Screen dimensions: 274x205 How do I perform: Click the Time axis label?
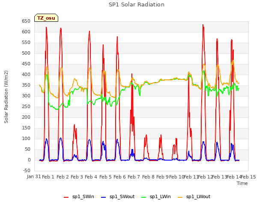[x=242, y=183]
